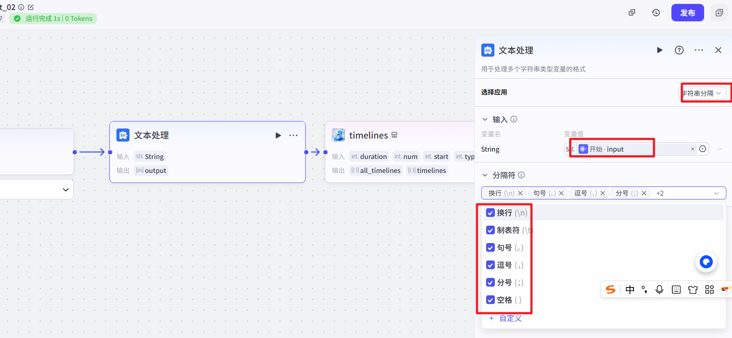The image size is (732, 338).
Task: Click the floating chat assistant icon
Action: pos(706,262)
